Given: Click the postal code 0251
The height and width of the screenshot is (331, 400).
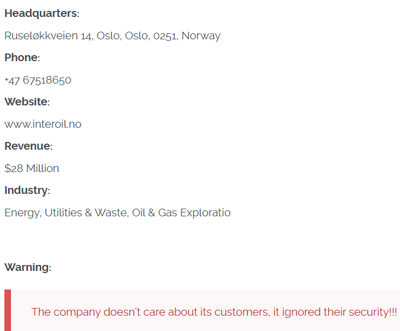Looking at the screenshot, I should tap(164, 36).
